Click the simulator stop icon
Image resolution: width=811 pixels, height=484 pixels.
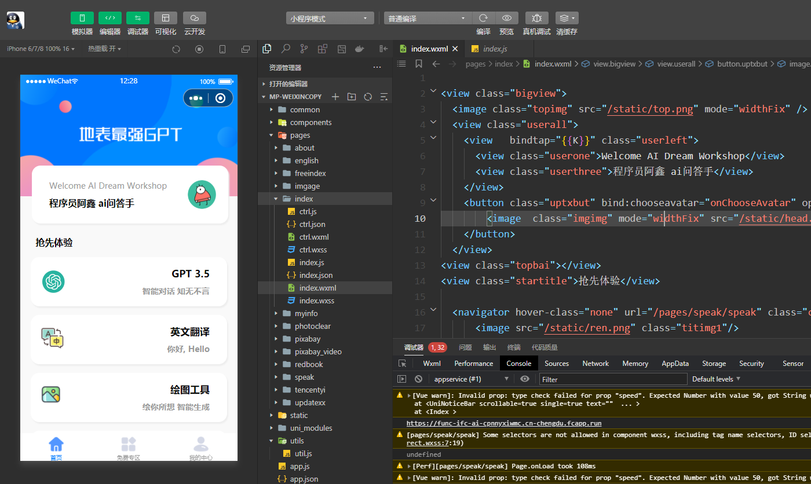(x=199, y=49)
